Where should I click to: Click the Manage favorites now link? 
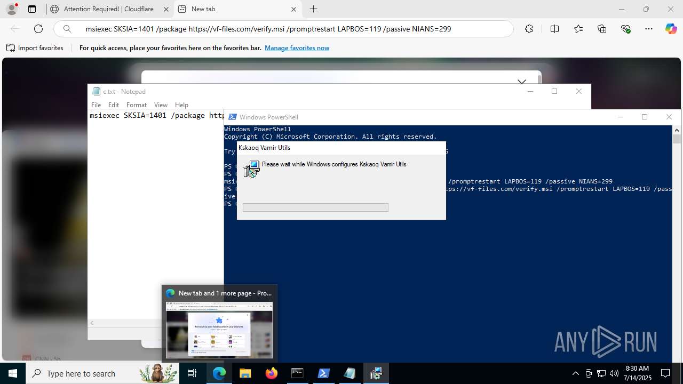(297, 48)
